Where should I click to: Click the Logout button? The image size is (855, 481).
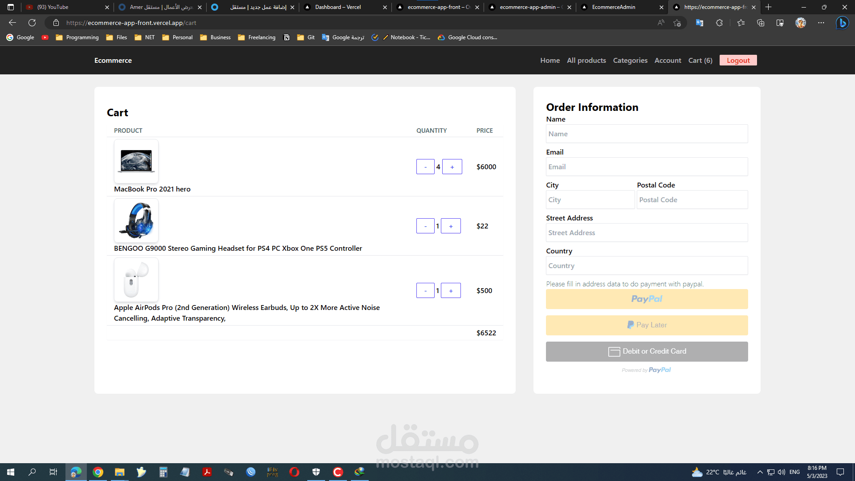(x=738, y=61)
